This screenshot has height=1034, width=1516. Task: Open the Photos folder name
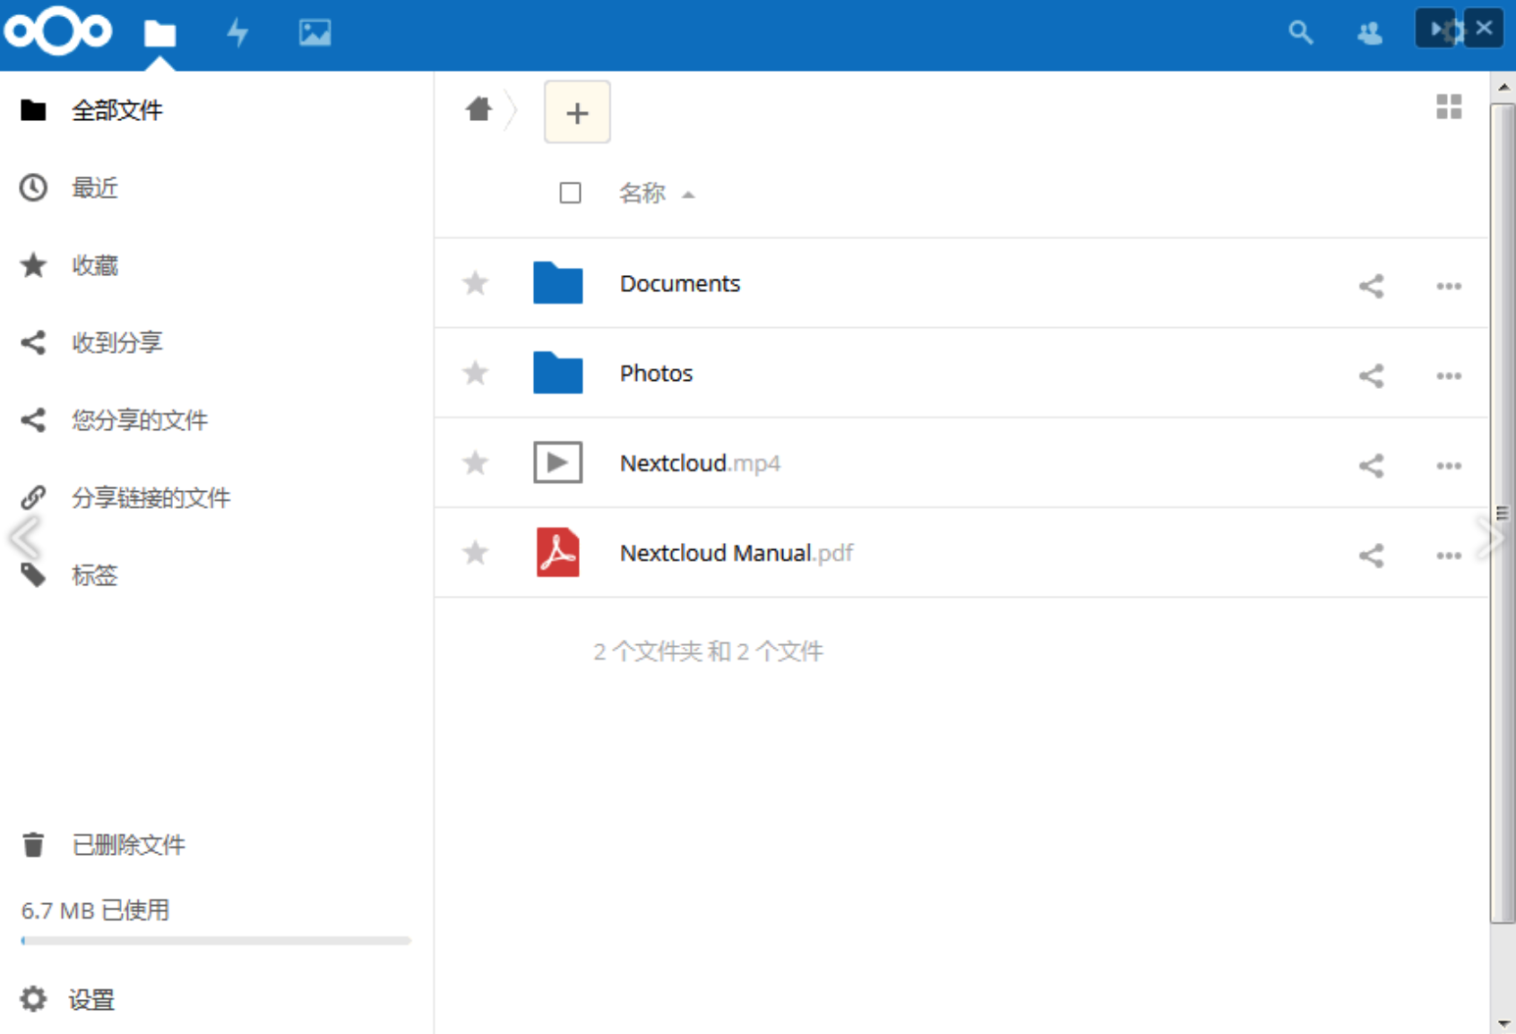[657, 373]
